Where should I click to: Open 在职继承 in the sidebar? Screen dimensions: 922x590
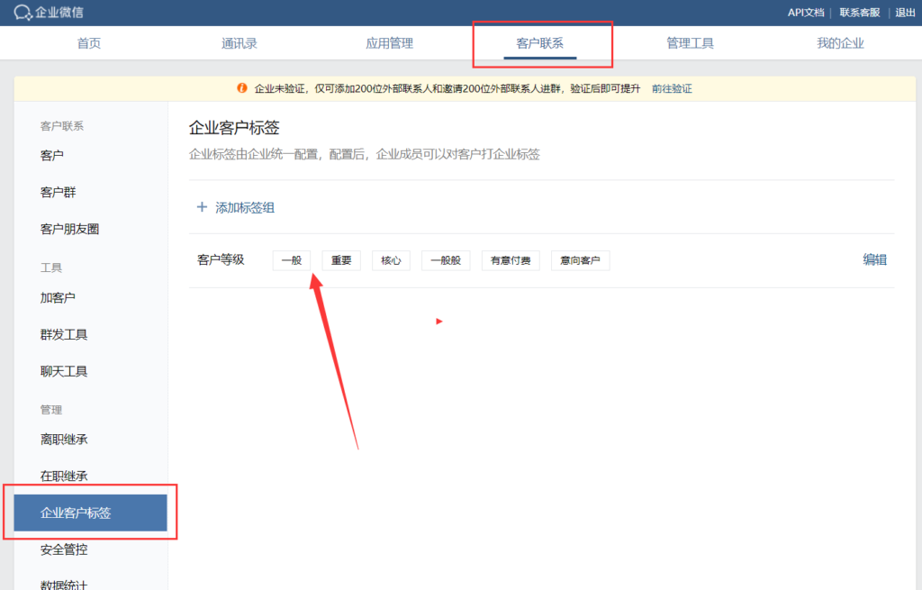(64, 476)
